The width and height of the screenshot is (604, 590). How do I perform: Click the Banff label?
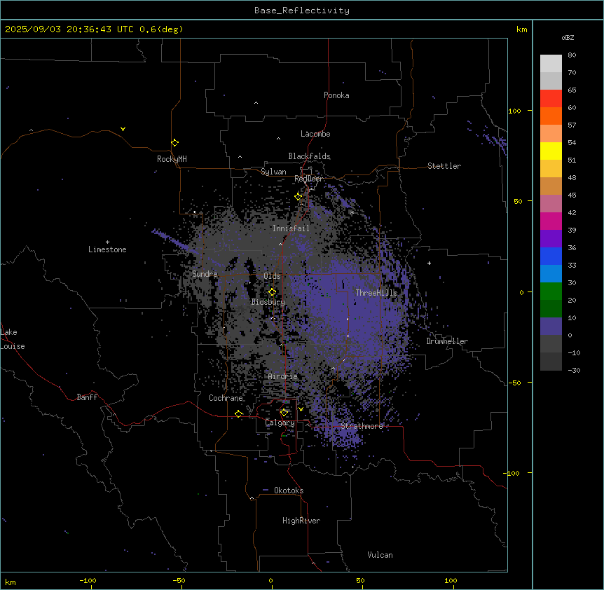point(87,397)
